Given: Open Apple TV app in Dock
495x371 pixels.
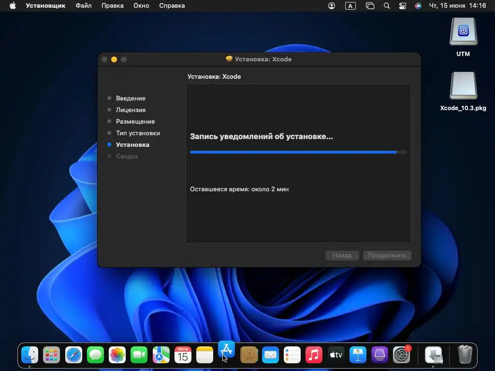Looking at the screenshot, I should pos(336,355).
